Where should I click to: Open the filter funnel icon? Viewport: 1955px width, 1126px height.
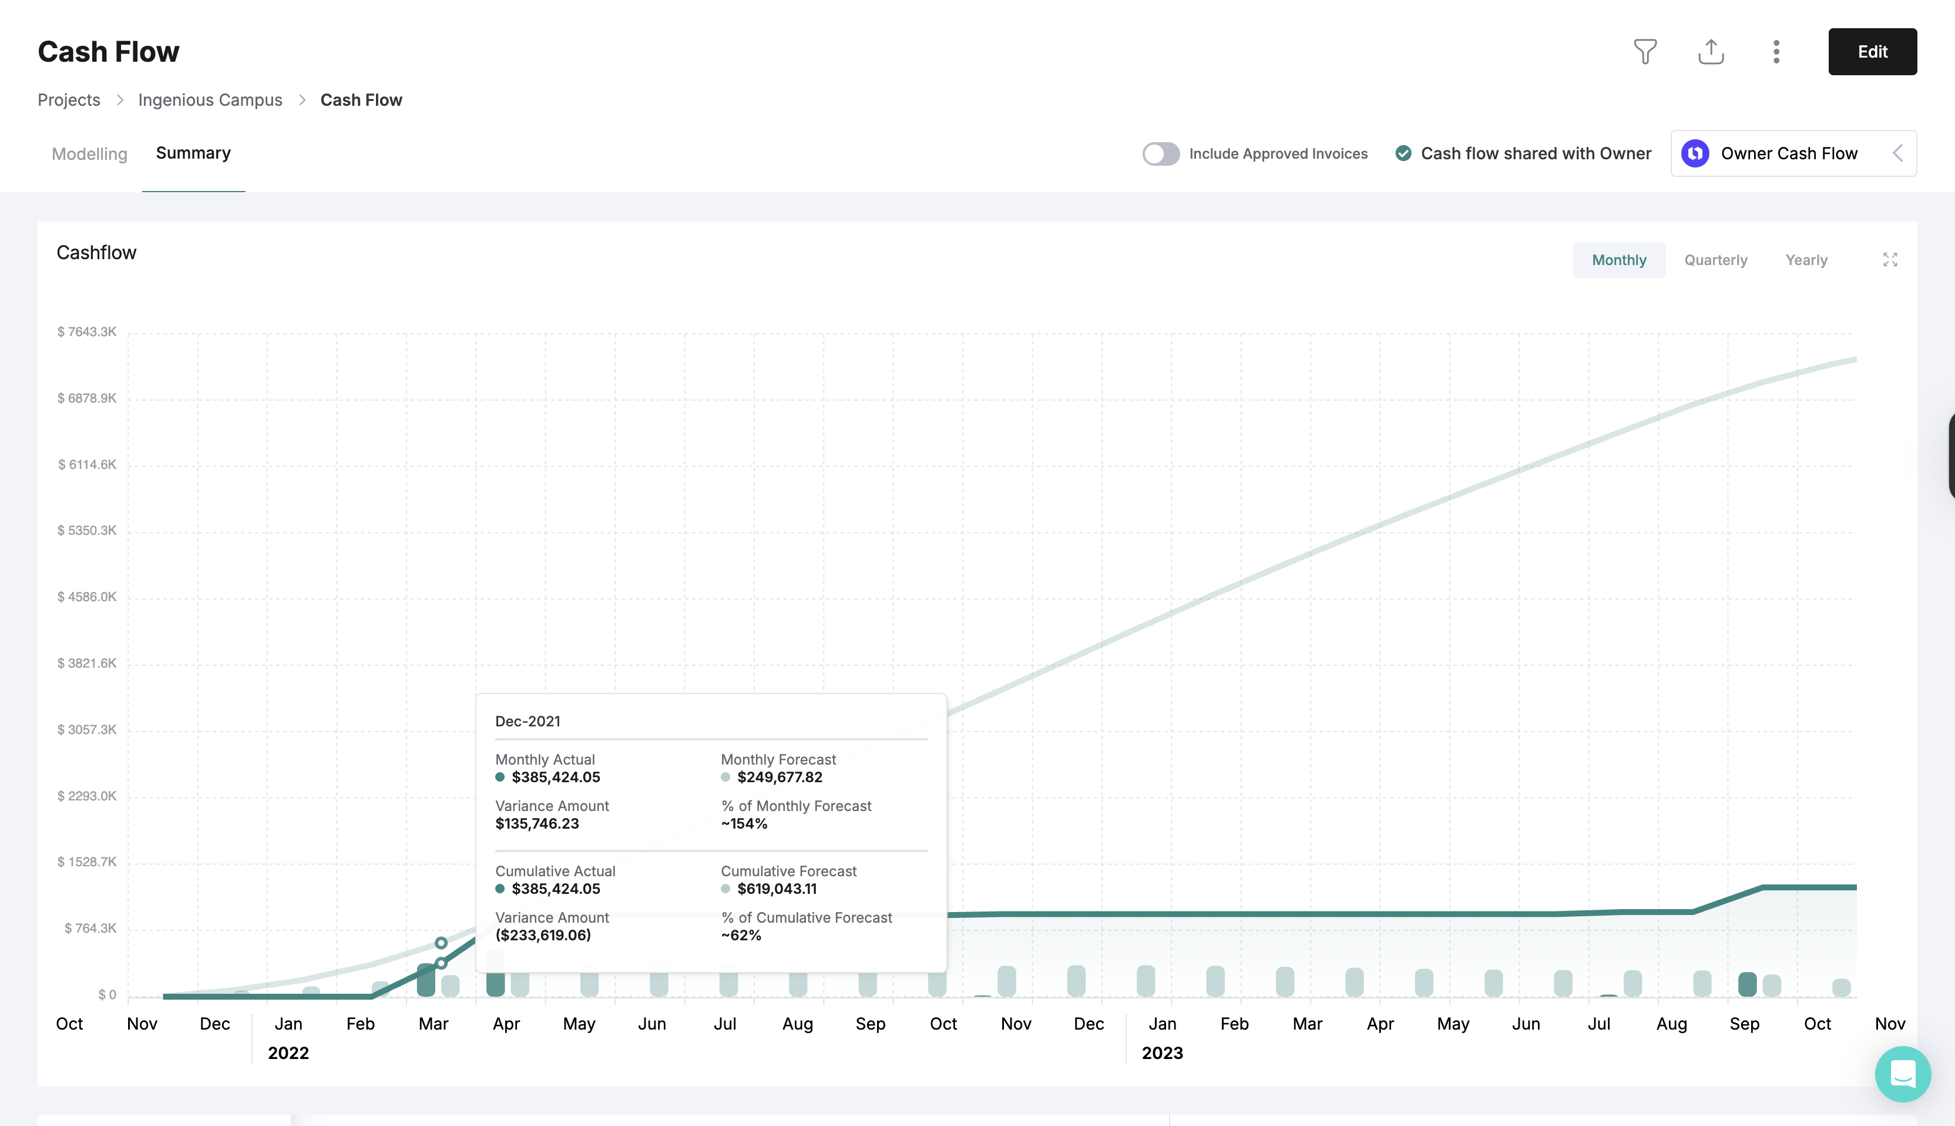(1645, 52)
